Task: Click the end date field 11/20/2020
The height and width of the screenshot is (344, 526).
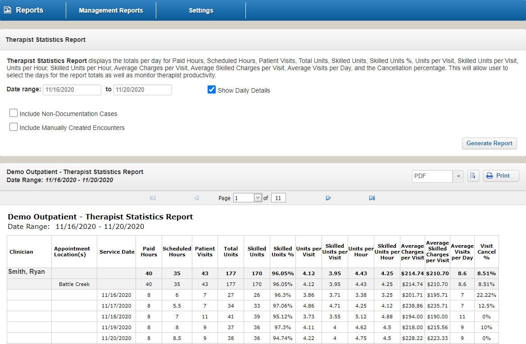Action: coord(143,90)
